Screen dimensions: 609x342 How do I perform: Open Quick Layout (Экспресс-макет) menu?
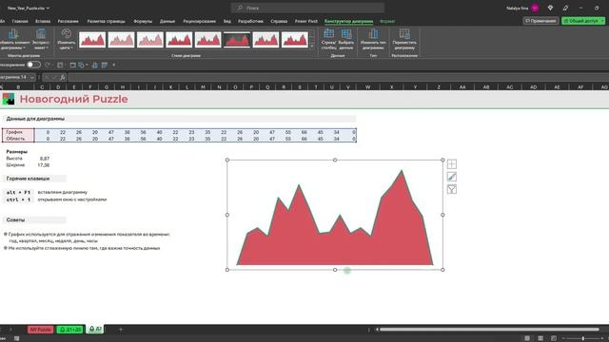(x=40, y=39)
